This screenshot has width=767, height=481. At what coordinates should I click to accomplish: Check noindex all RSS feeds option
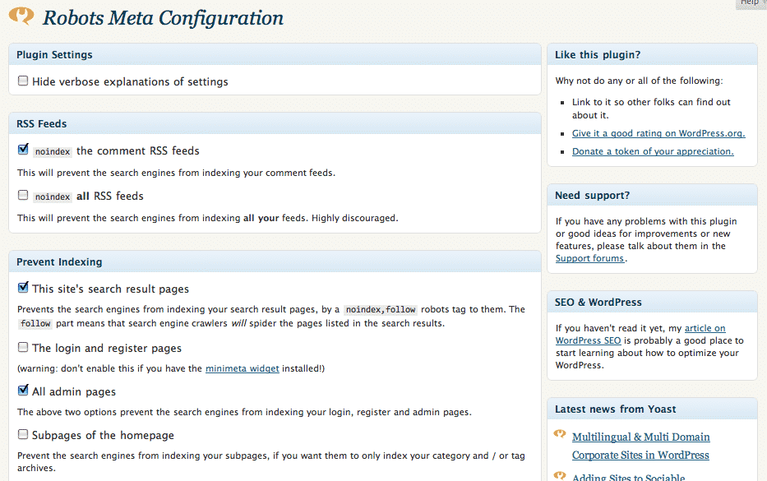pos(23,195)
